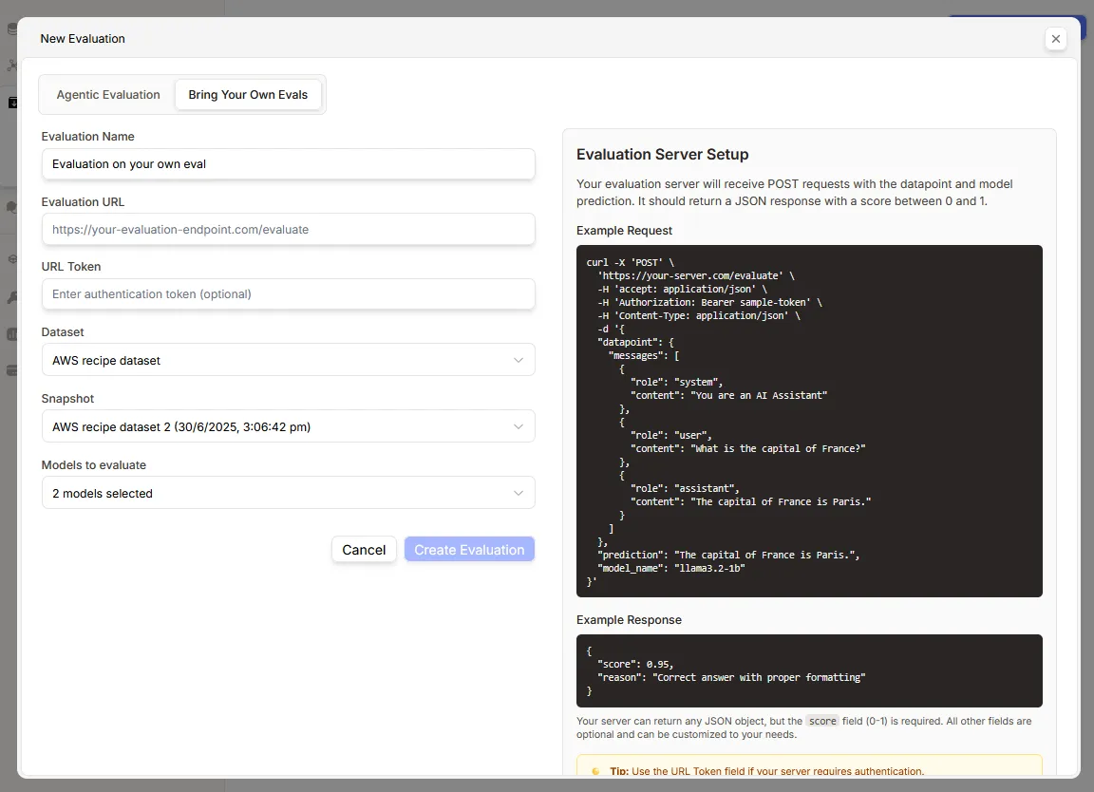Select the Example Response code block
Image resolution: width=1094 pixels, height=792 pixels.
click(809, 670)
